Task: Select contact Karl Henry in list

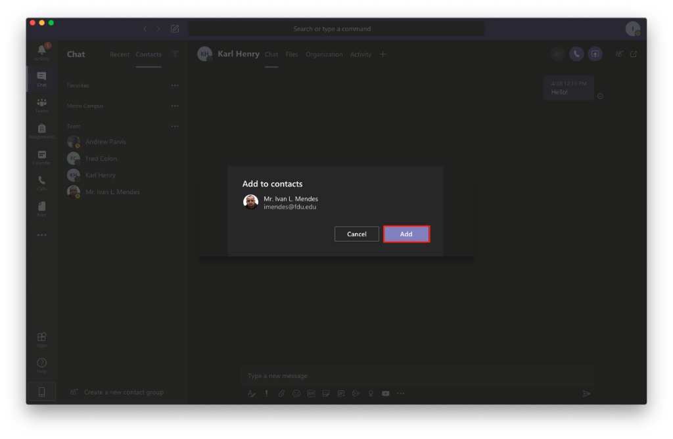Action: pyautogui.click(x=123, y=175)
